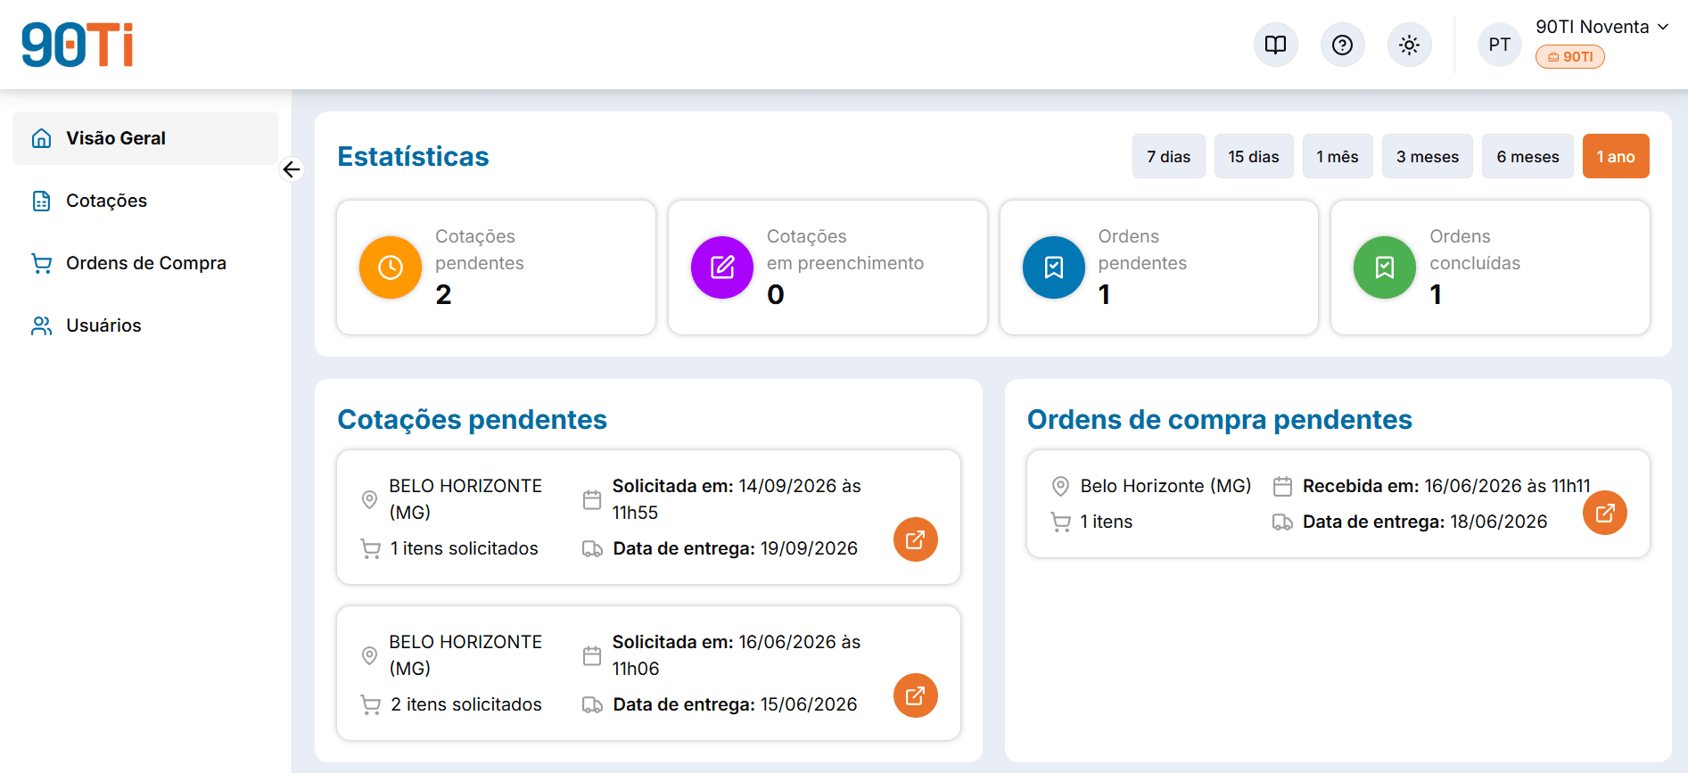This screenshot has height=773, width=1688.
Task: Collapse the sidebar with the arrow button
Action: (291, 169)
